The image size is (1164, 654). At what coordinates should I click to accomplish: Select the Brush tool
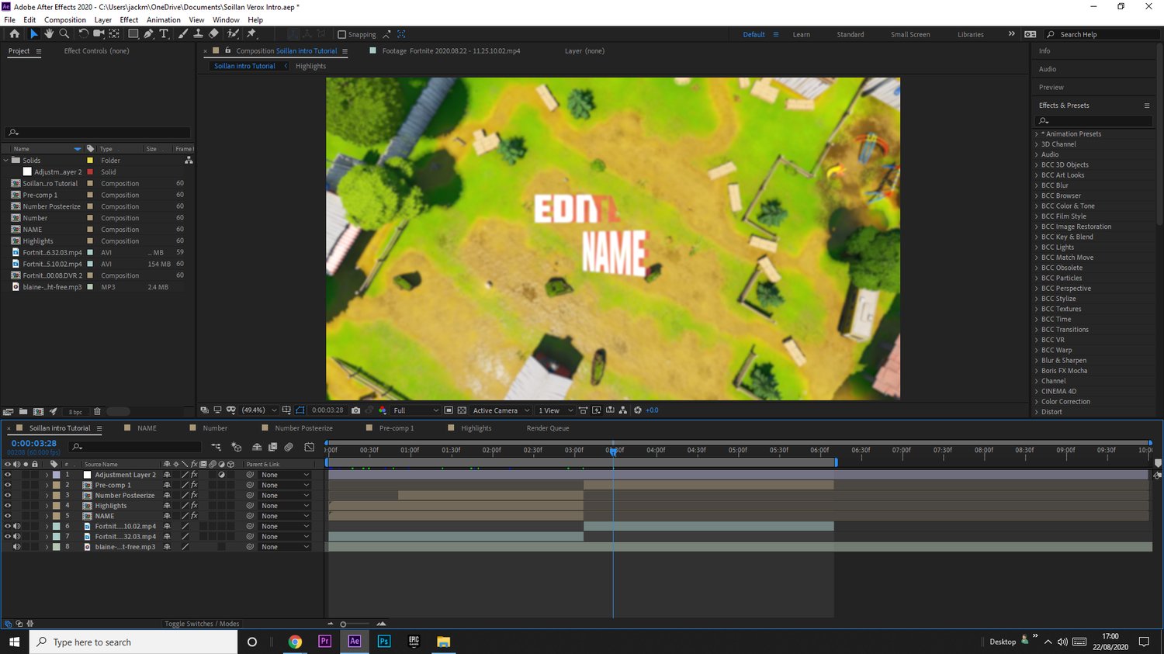coord(182,34)
